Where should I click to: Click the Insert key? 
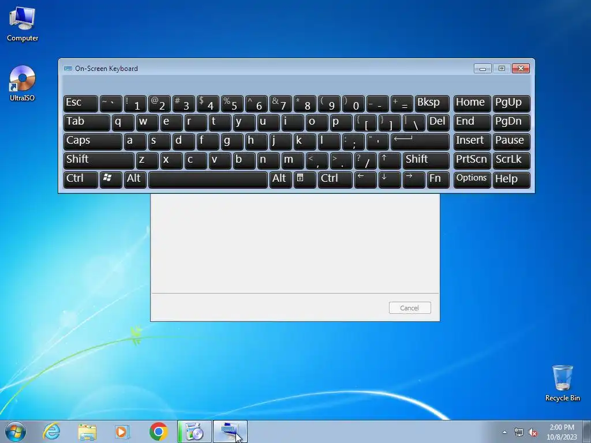[472, 142]
